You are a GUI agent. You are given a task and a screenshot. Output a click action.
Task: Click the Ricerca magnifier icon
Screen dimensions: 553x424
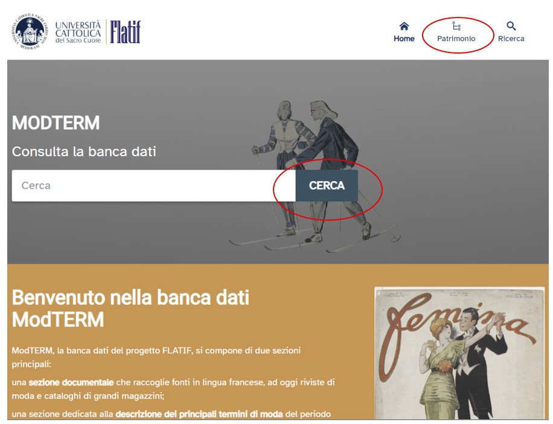(x=511, y=26)
